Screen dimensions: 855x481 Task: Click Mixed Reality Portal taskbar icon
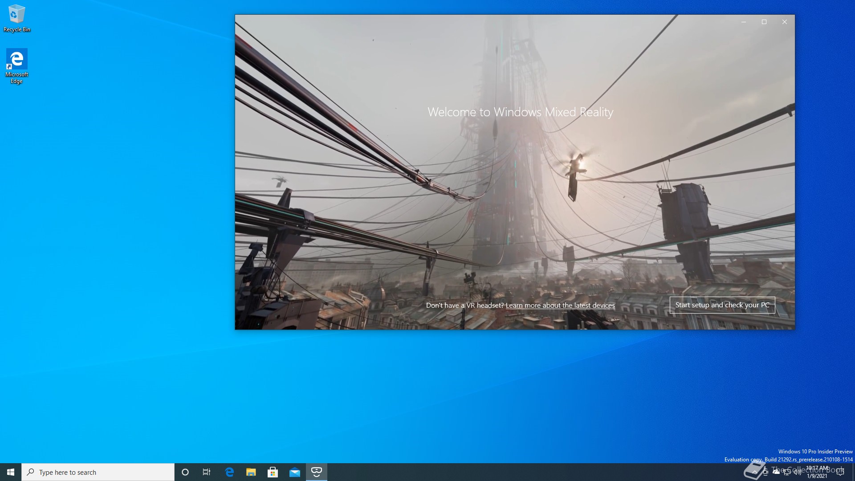(x=317, y=472)
